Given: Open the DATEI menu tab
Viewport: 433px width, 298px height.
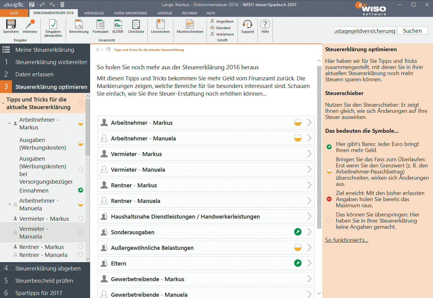Looking at the screenshot, I should [14, 13].
